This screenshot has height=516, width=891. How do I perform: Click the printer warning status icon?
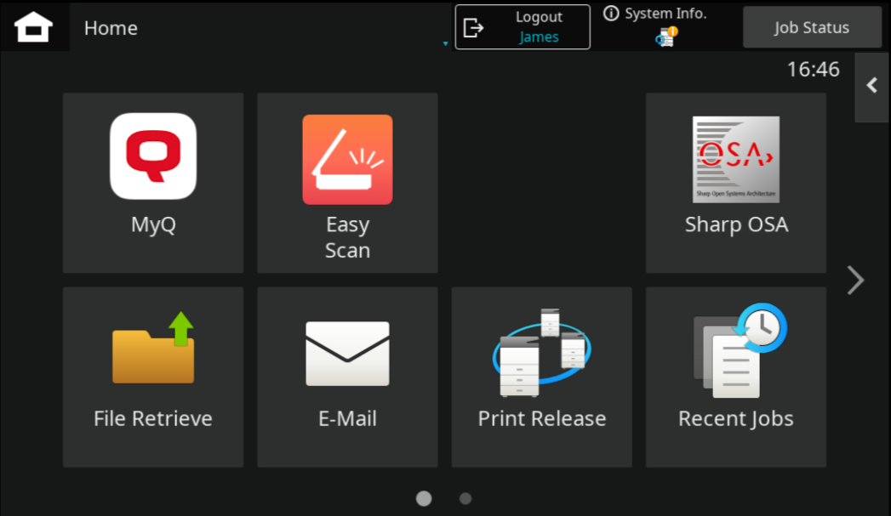click(x=666, y=37)
